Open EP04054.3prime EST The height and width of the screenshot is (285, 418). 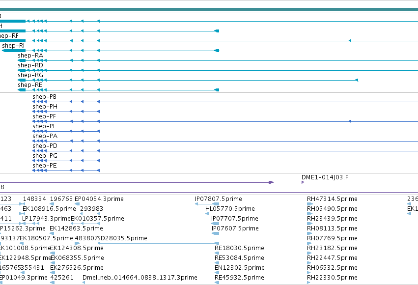pyautogui.click(x=99, y=199)
